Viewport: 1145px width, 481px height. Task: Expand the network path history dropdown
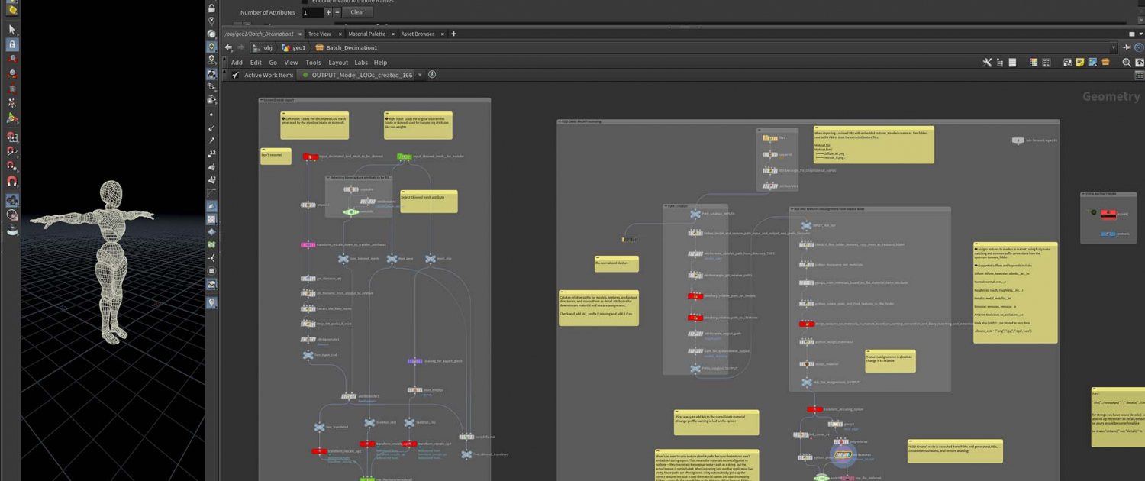pyautogui.click(x=1113, y=47)
